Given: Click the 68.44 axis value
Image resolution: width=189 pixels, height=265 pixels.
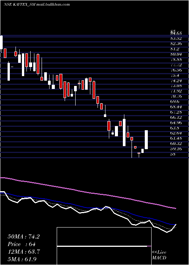Looking at the screenshot, I should [176, 107].
